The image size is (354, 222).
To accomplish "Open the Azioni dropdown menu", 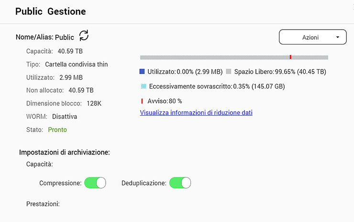I will pyautogui.click(x=312, y=37).
